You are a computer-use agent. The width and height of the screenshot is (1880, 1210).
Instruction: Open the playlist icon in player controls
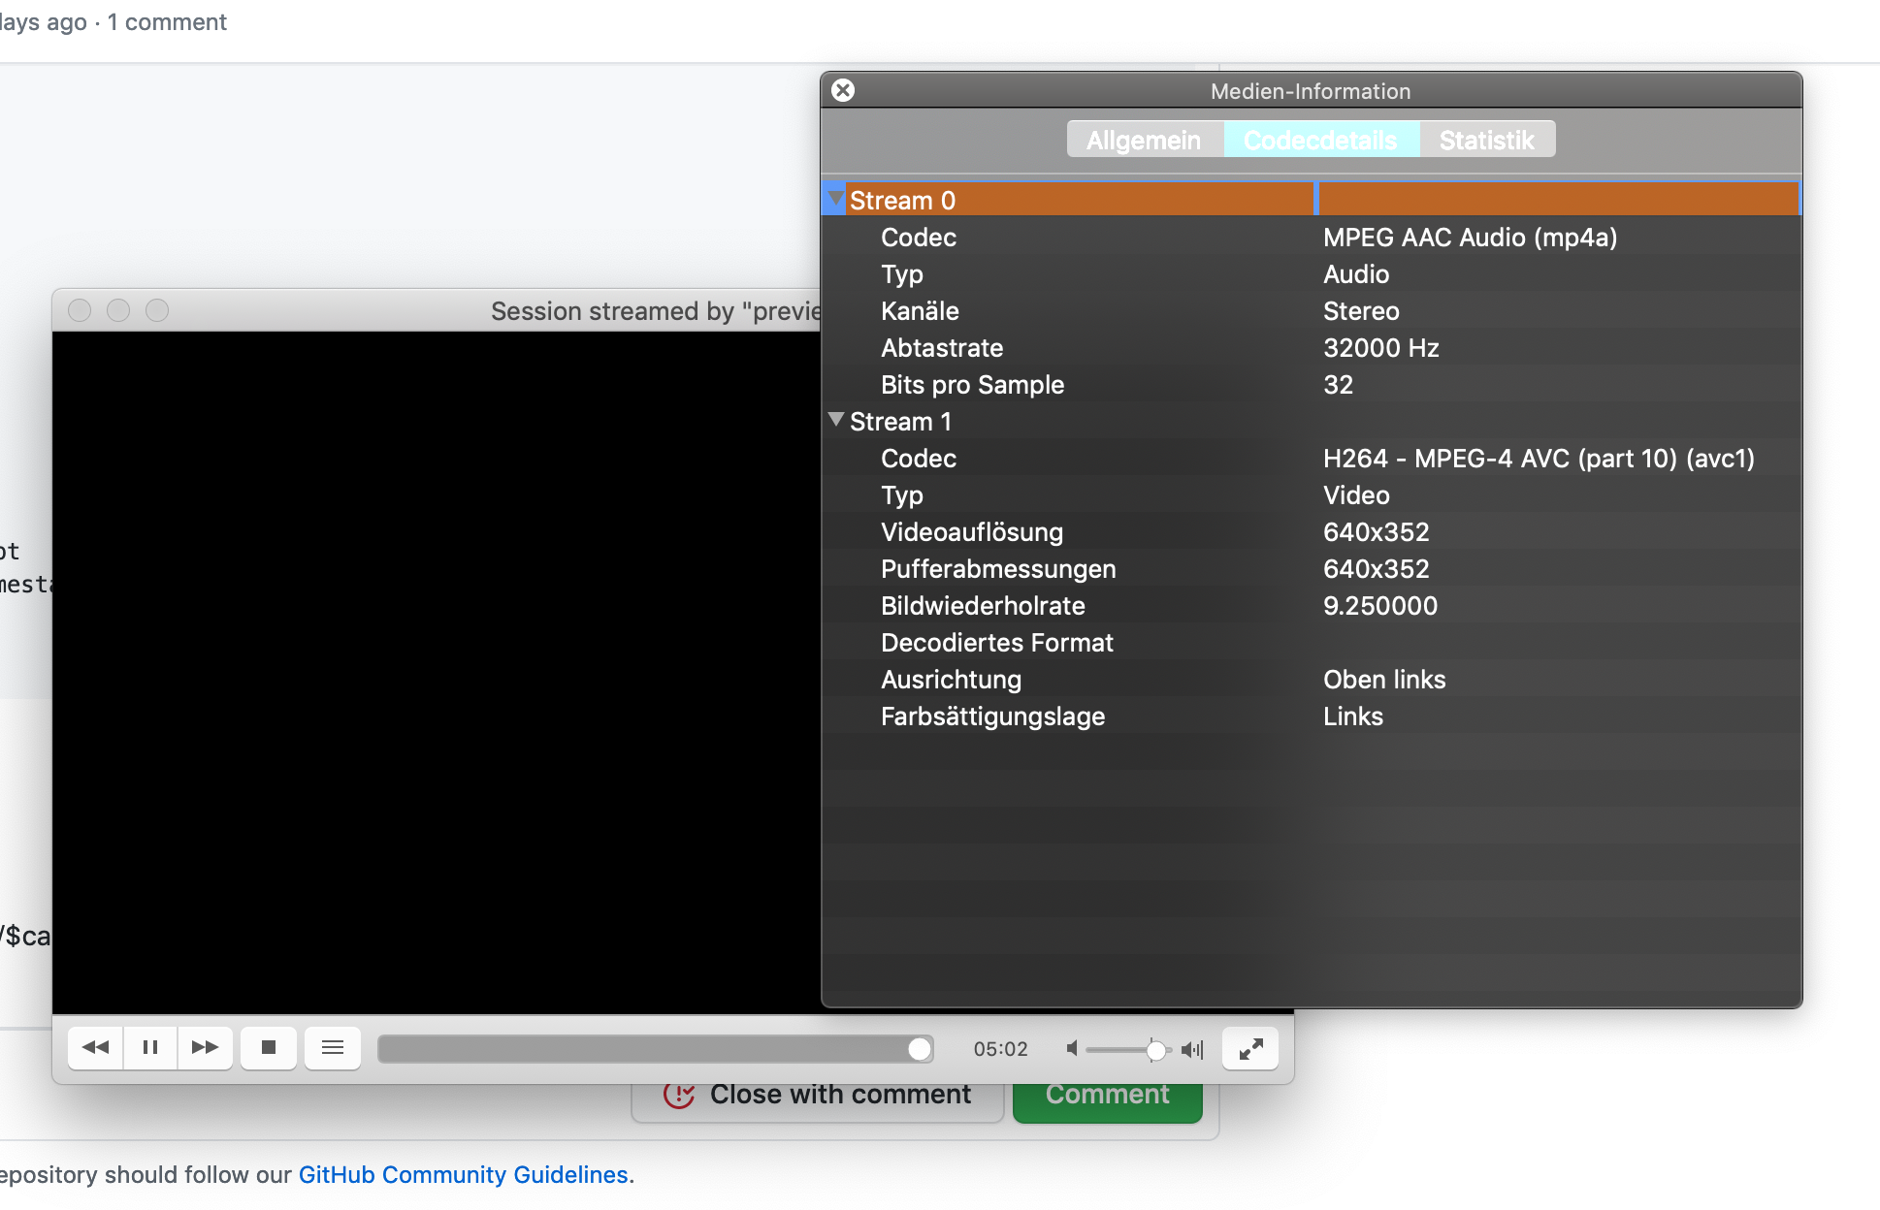[x=333, y=1048]
